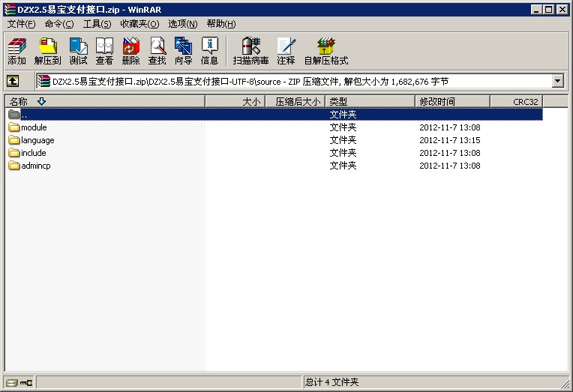Open the 工具(S) menu
573x392 pixels.
(97, 24)
